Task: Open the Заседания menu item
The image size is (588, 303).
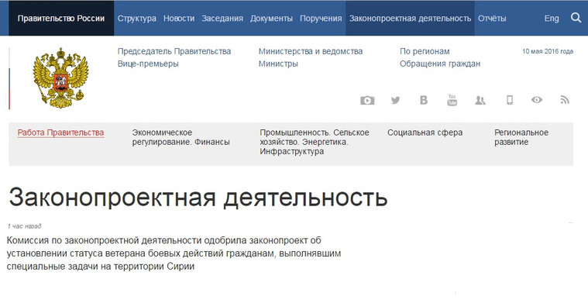Action: pos(222,19)
